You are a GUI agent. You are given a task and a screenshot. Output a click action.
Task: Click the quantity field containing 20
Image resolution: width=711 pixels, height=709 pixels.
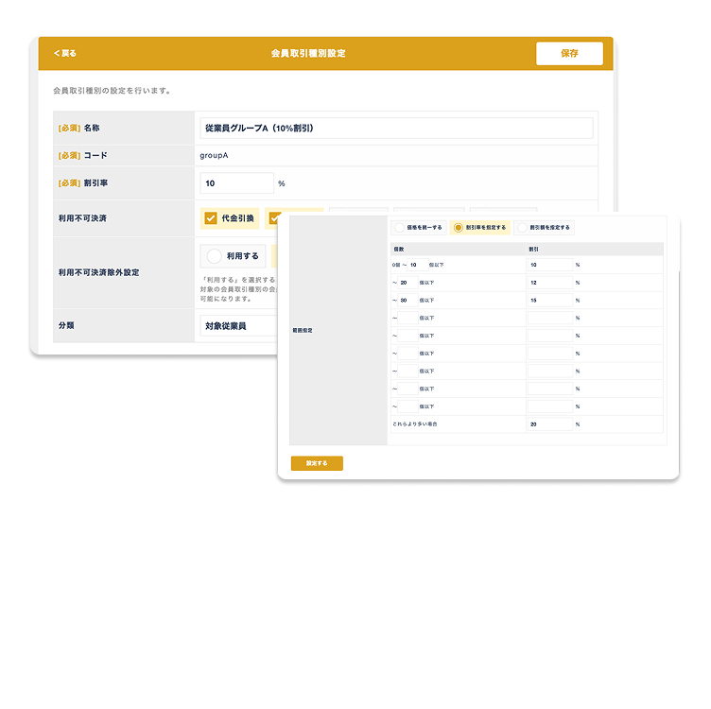[408, 283]
